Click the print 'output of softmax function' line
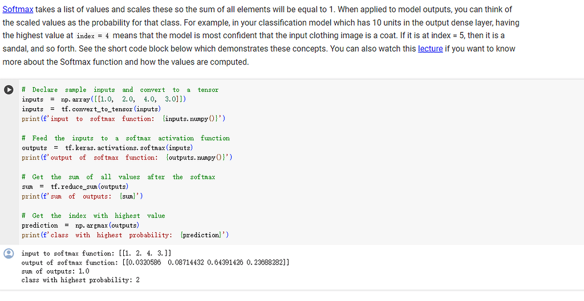Image resolution: width=584 pixels, height=301 pixels. point(127,158)
